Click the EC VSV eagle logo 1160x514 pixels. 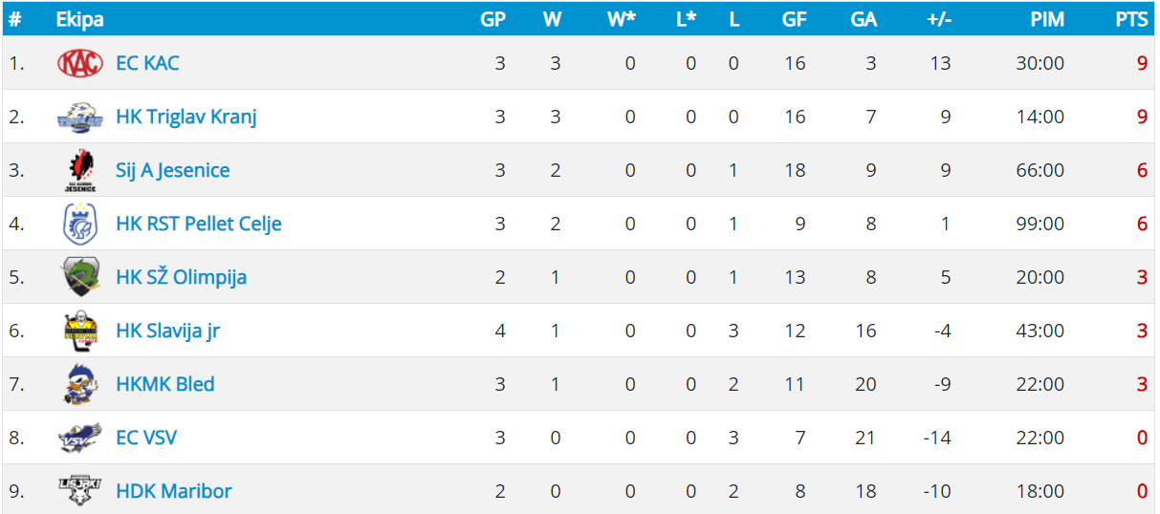pyautogui.click(x=79, y=438)
